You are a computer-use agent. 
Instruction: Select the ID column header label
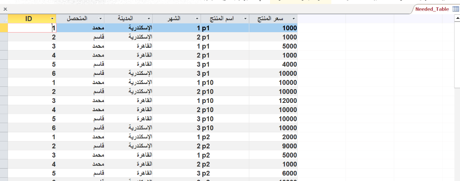tap(29, 19)
